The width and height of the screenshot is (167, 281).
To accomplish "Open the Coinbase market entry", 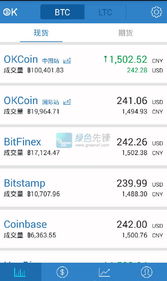I will (83, 229).
